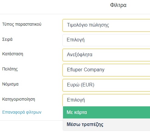The height and width of the screenshot is (136, 150).
Task: Click the Τιμολόγιο πώλησης selected value
Action: (x=88, y=25)
